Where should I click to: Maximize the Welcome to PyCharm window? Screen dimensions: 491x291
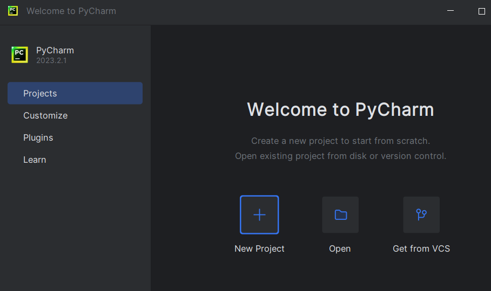point(482,11)
